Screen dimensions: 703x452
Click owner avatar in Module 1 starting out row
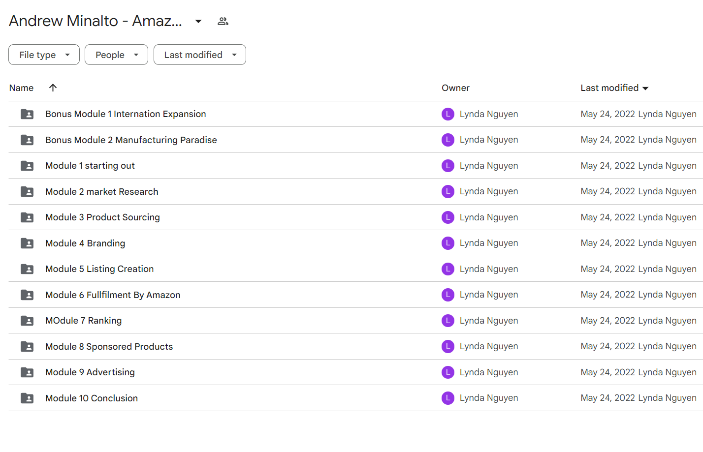coord(448,166)
